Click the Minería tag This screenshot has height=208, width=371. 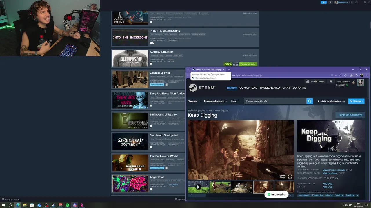pos(329,195)
